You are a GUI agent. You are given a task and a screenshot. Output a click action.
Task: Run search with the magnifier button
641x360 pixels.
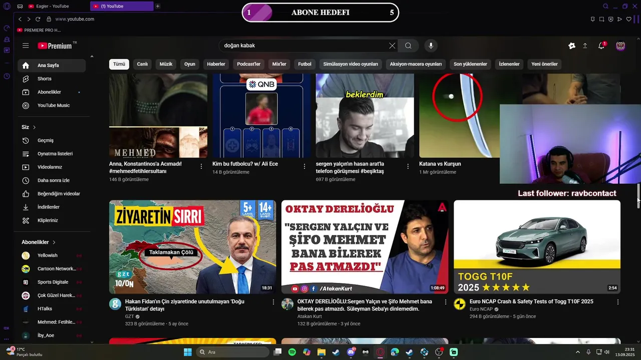408,45
